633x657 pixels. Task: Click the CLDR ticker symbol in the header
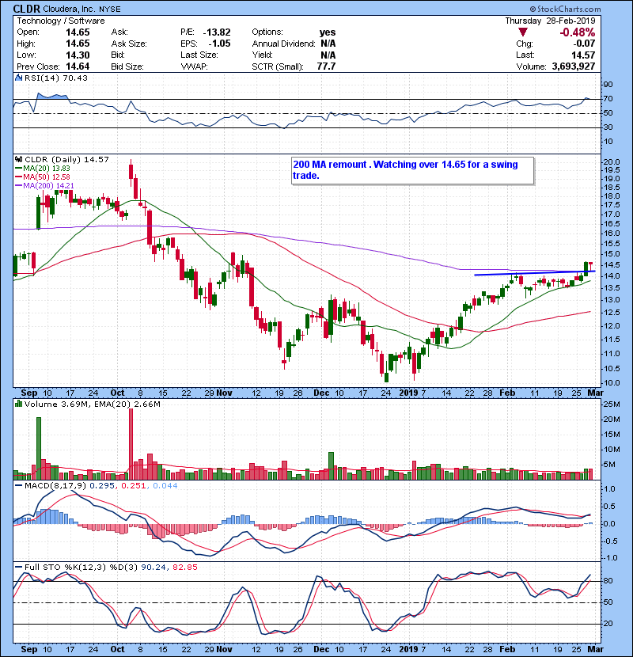pyautogui.click(x=26, y=9)
